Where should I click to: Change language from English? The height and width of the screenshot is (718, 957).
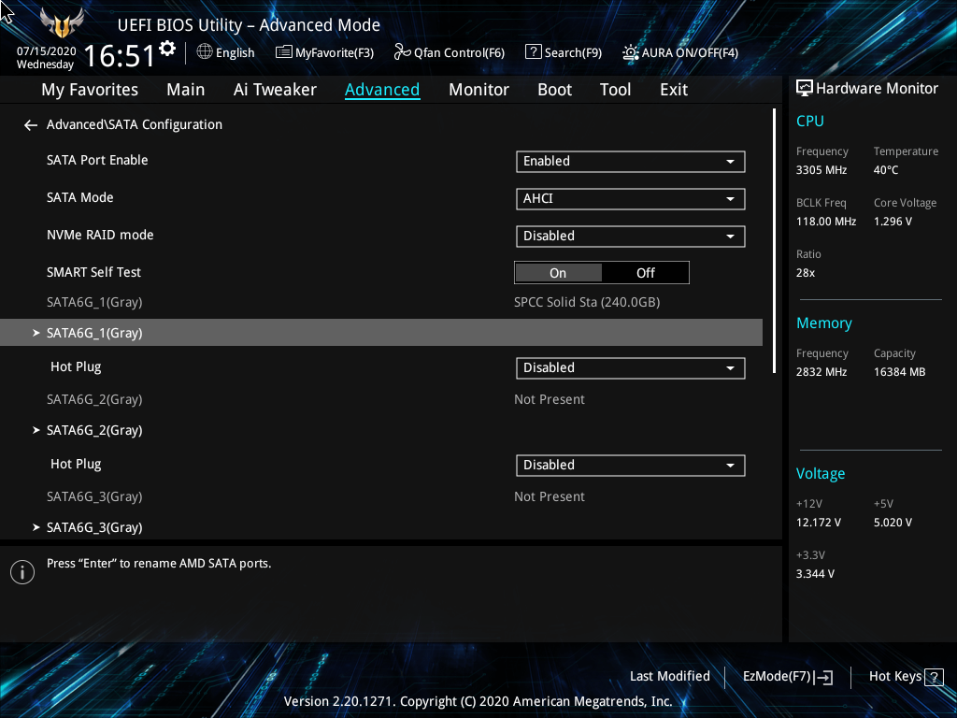[x=235, y=53]
